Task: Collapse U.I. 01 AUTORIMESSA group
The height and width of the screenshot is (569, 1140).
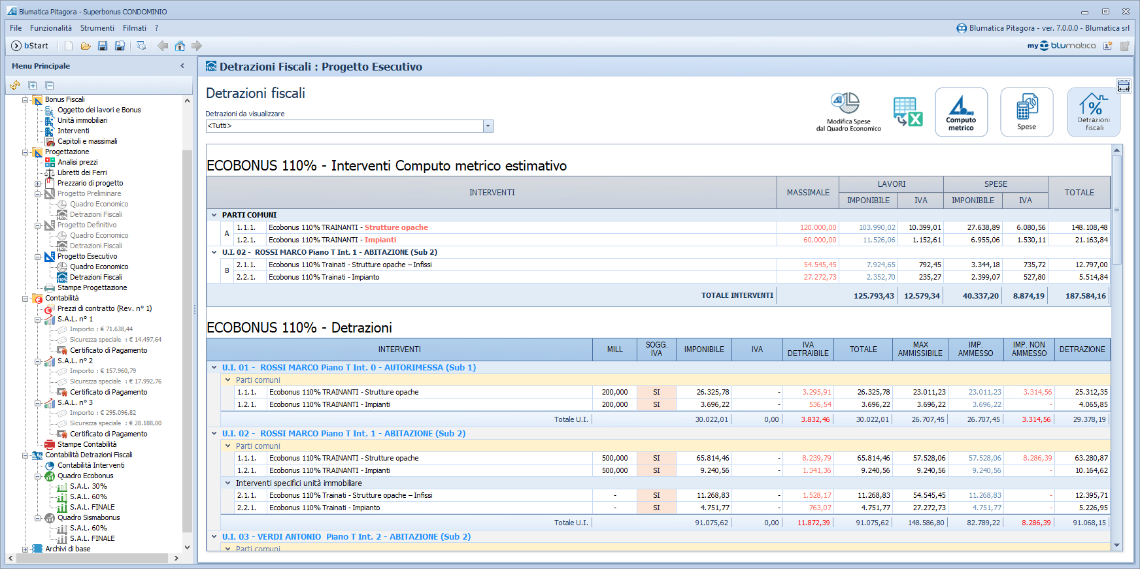Action: click(214, 368)
